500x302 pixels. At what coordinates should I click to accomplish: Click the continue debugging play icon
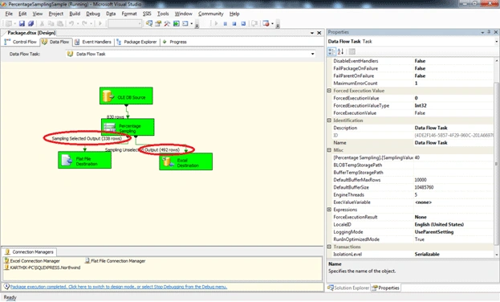click(216, 23)
